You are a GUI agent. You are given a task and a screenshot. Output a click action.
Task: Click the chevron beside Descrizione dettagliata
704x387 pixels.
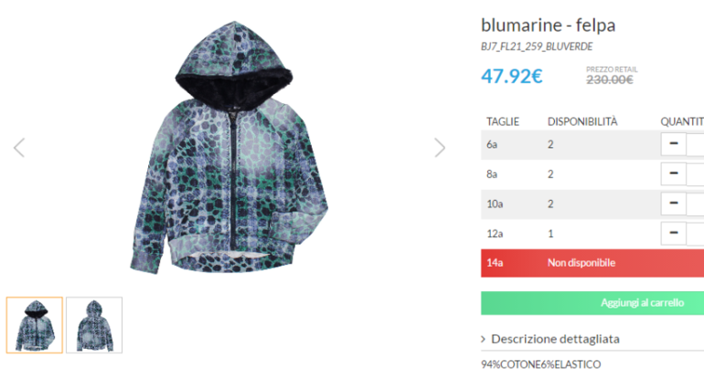click(484, 339)
